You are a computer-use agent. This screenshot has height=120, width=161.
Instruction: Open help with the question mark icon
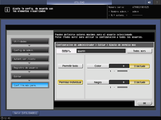157,2
